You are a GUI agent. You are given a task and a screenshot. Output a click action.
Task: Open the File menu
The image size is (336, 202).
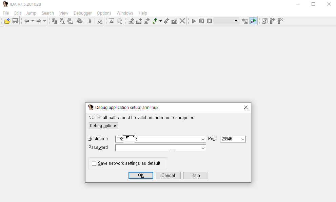click(6, 13)
